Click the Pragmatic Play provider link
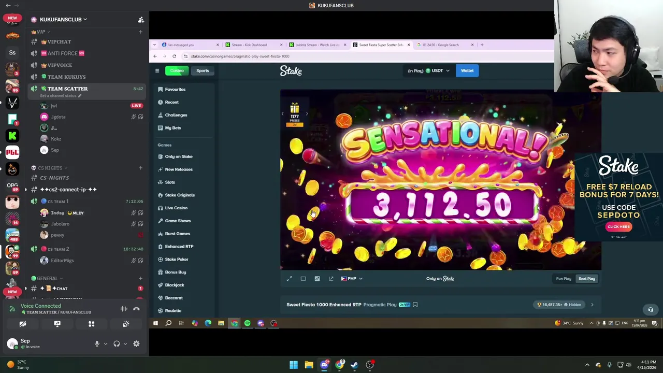The height and width of the screenshot is (373, 663). pyautogui.click(x=380, y=305)
